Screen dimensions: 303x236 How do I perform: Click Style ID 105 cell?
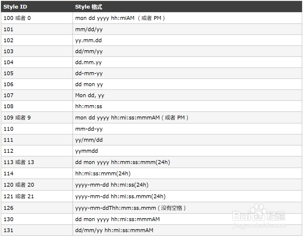pyautogui.click(x=8, y=73)
